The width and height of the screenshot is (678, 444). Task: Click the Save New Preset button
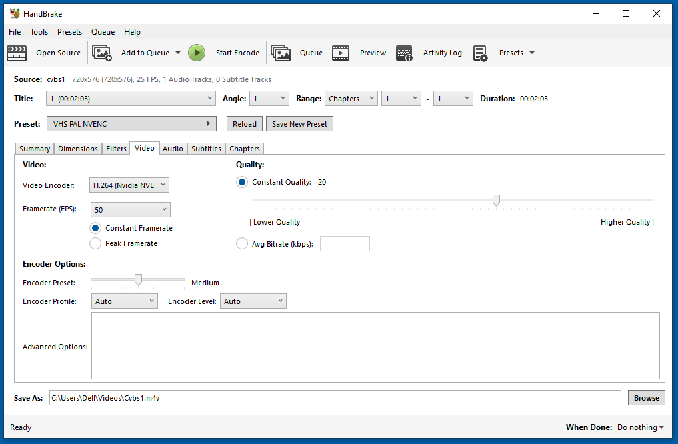point(299,124)
